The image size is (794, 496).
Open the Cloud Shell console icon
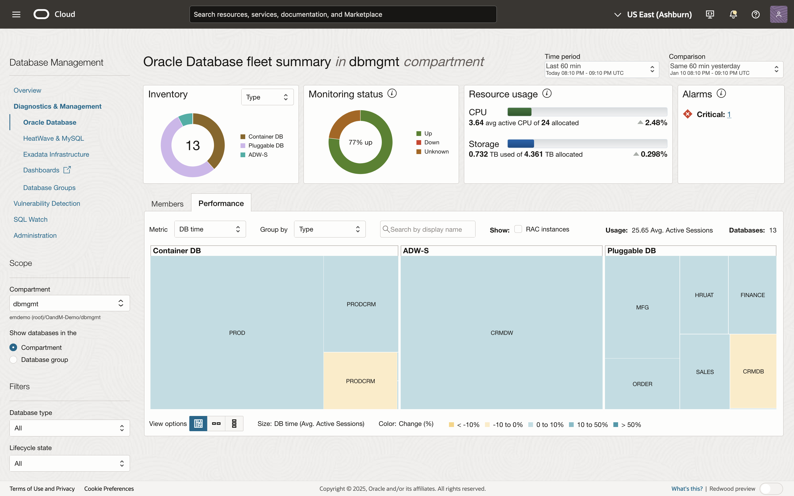[710, 14]
